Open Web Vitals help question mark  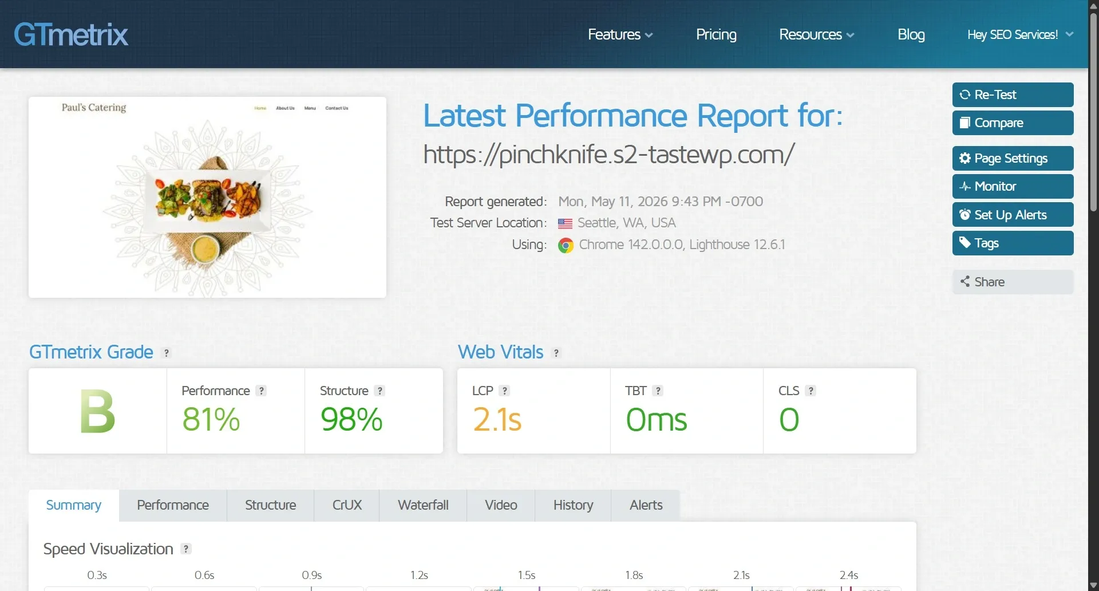coord(556,353)
